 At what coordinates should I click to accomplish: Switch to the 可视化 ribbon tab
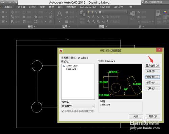coord(32,7)
